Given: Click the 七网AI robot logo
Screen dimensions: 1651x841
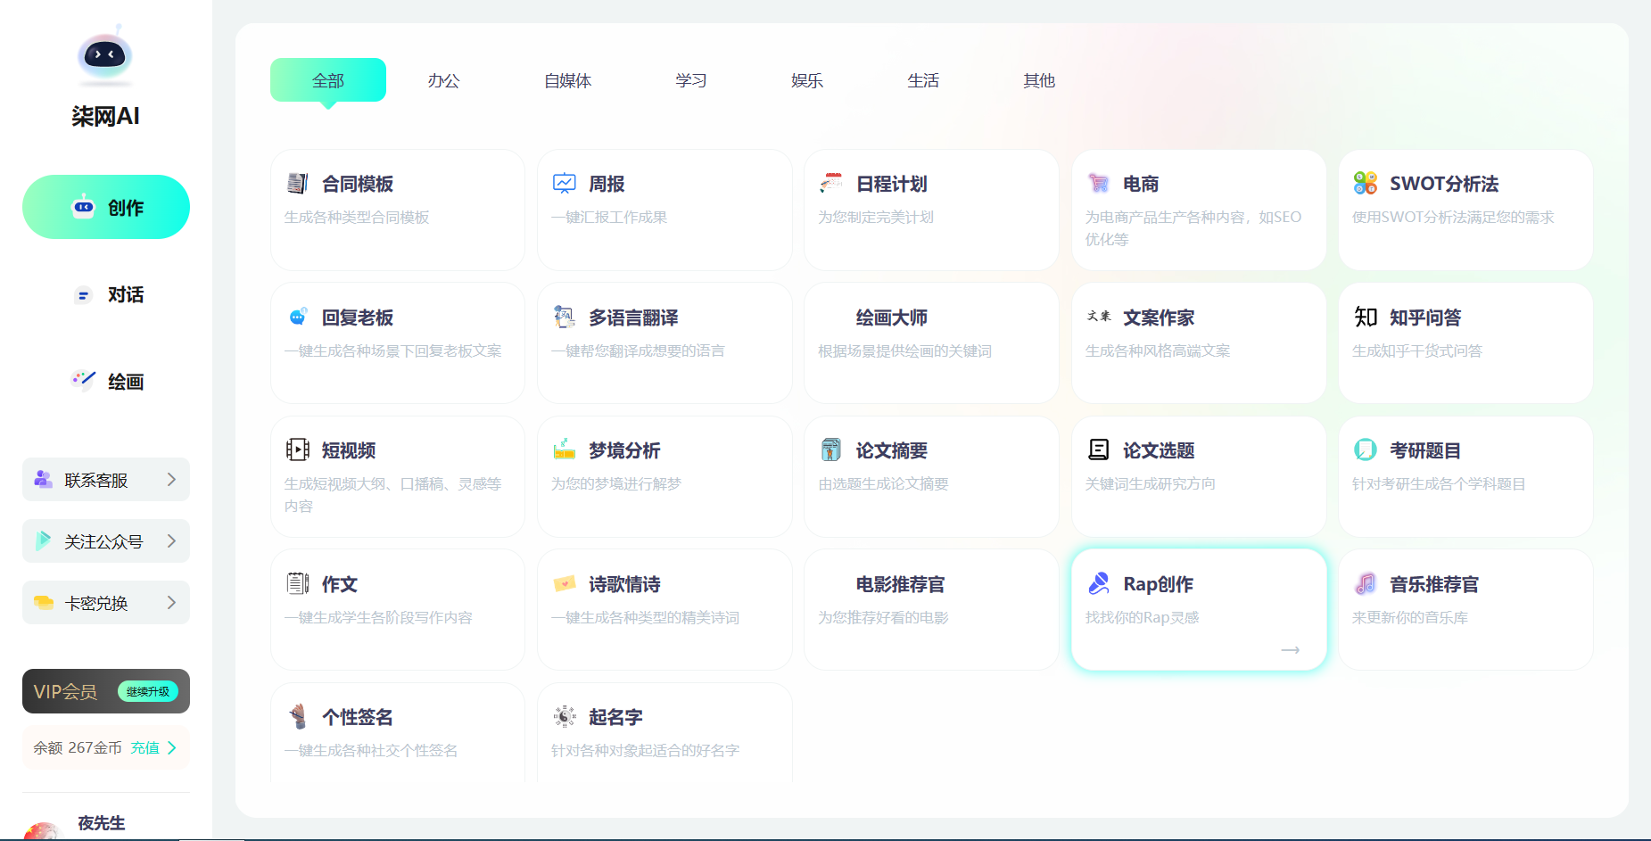Looking at the screenshot, I should coord(105,56).
